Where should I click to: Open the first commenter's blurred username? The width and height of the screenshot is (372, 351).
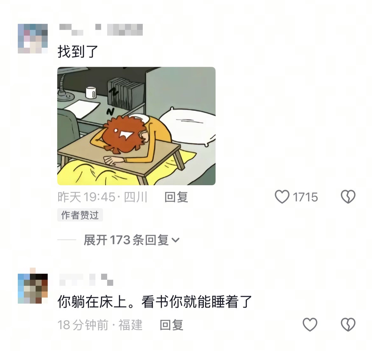tap(101, 30)
